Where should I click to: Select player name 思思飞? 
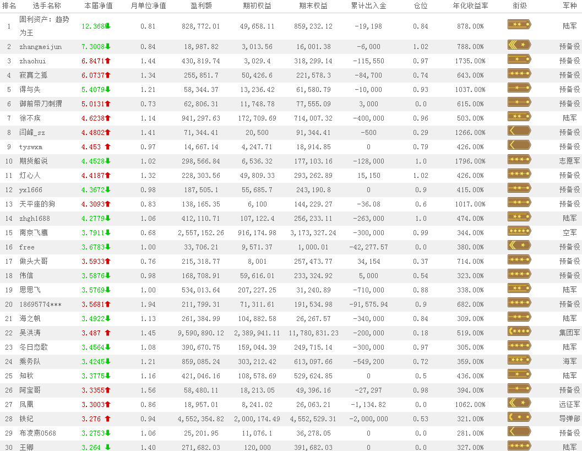tap(30, 290)
